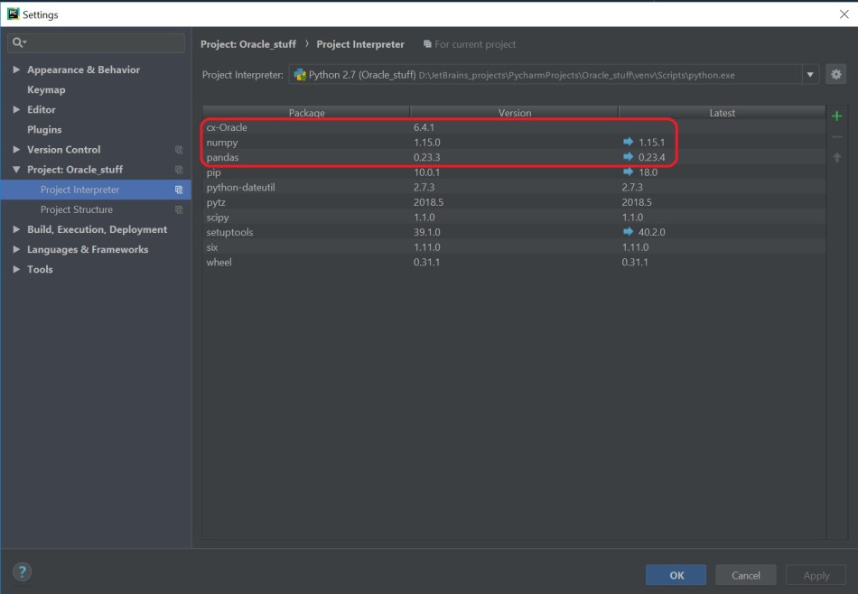Click the upgrade package up-arrow icon on right
The width and height of the screenshot is (858, 594).
click(836, 158)
